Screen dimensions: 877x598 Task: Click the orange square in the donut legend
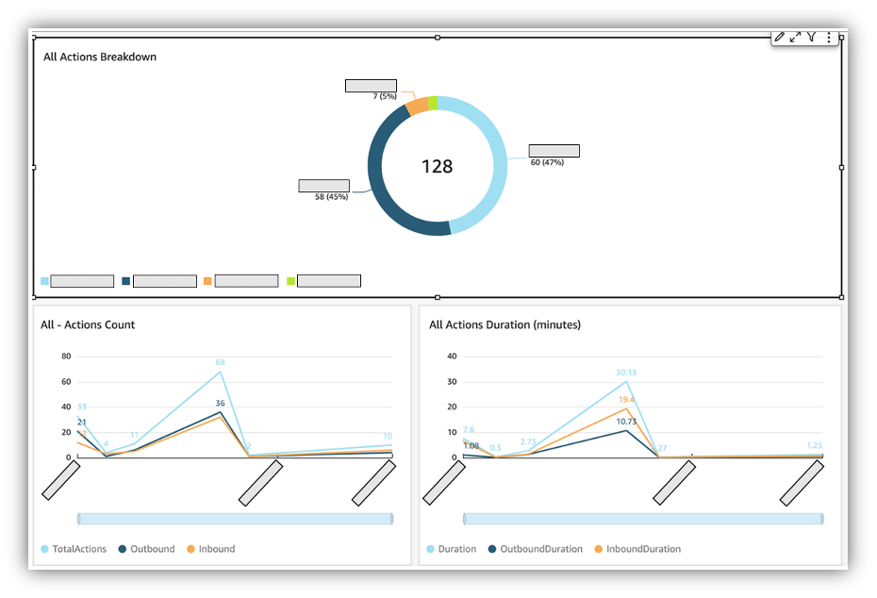tap(208, 280)
